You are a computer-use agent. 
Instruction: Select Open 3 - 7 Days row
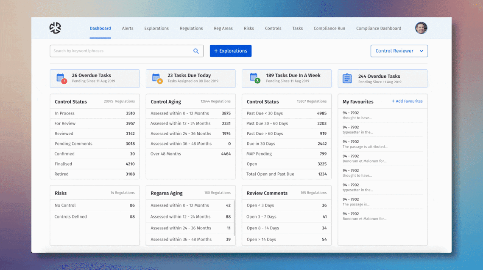point(287,217)
